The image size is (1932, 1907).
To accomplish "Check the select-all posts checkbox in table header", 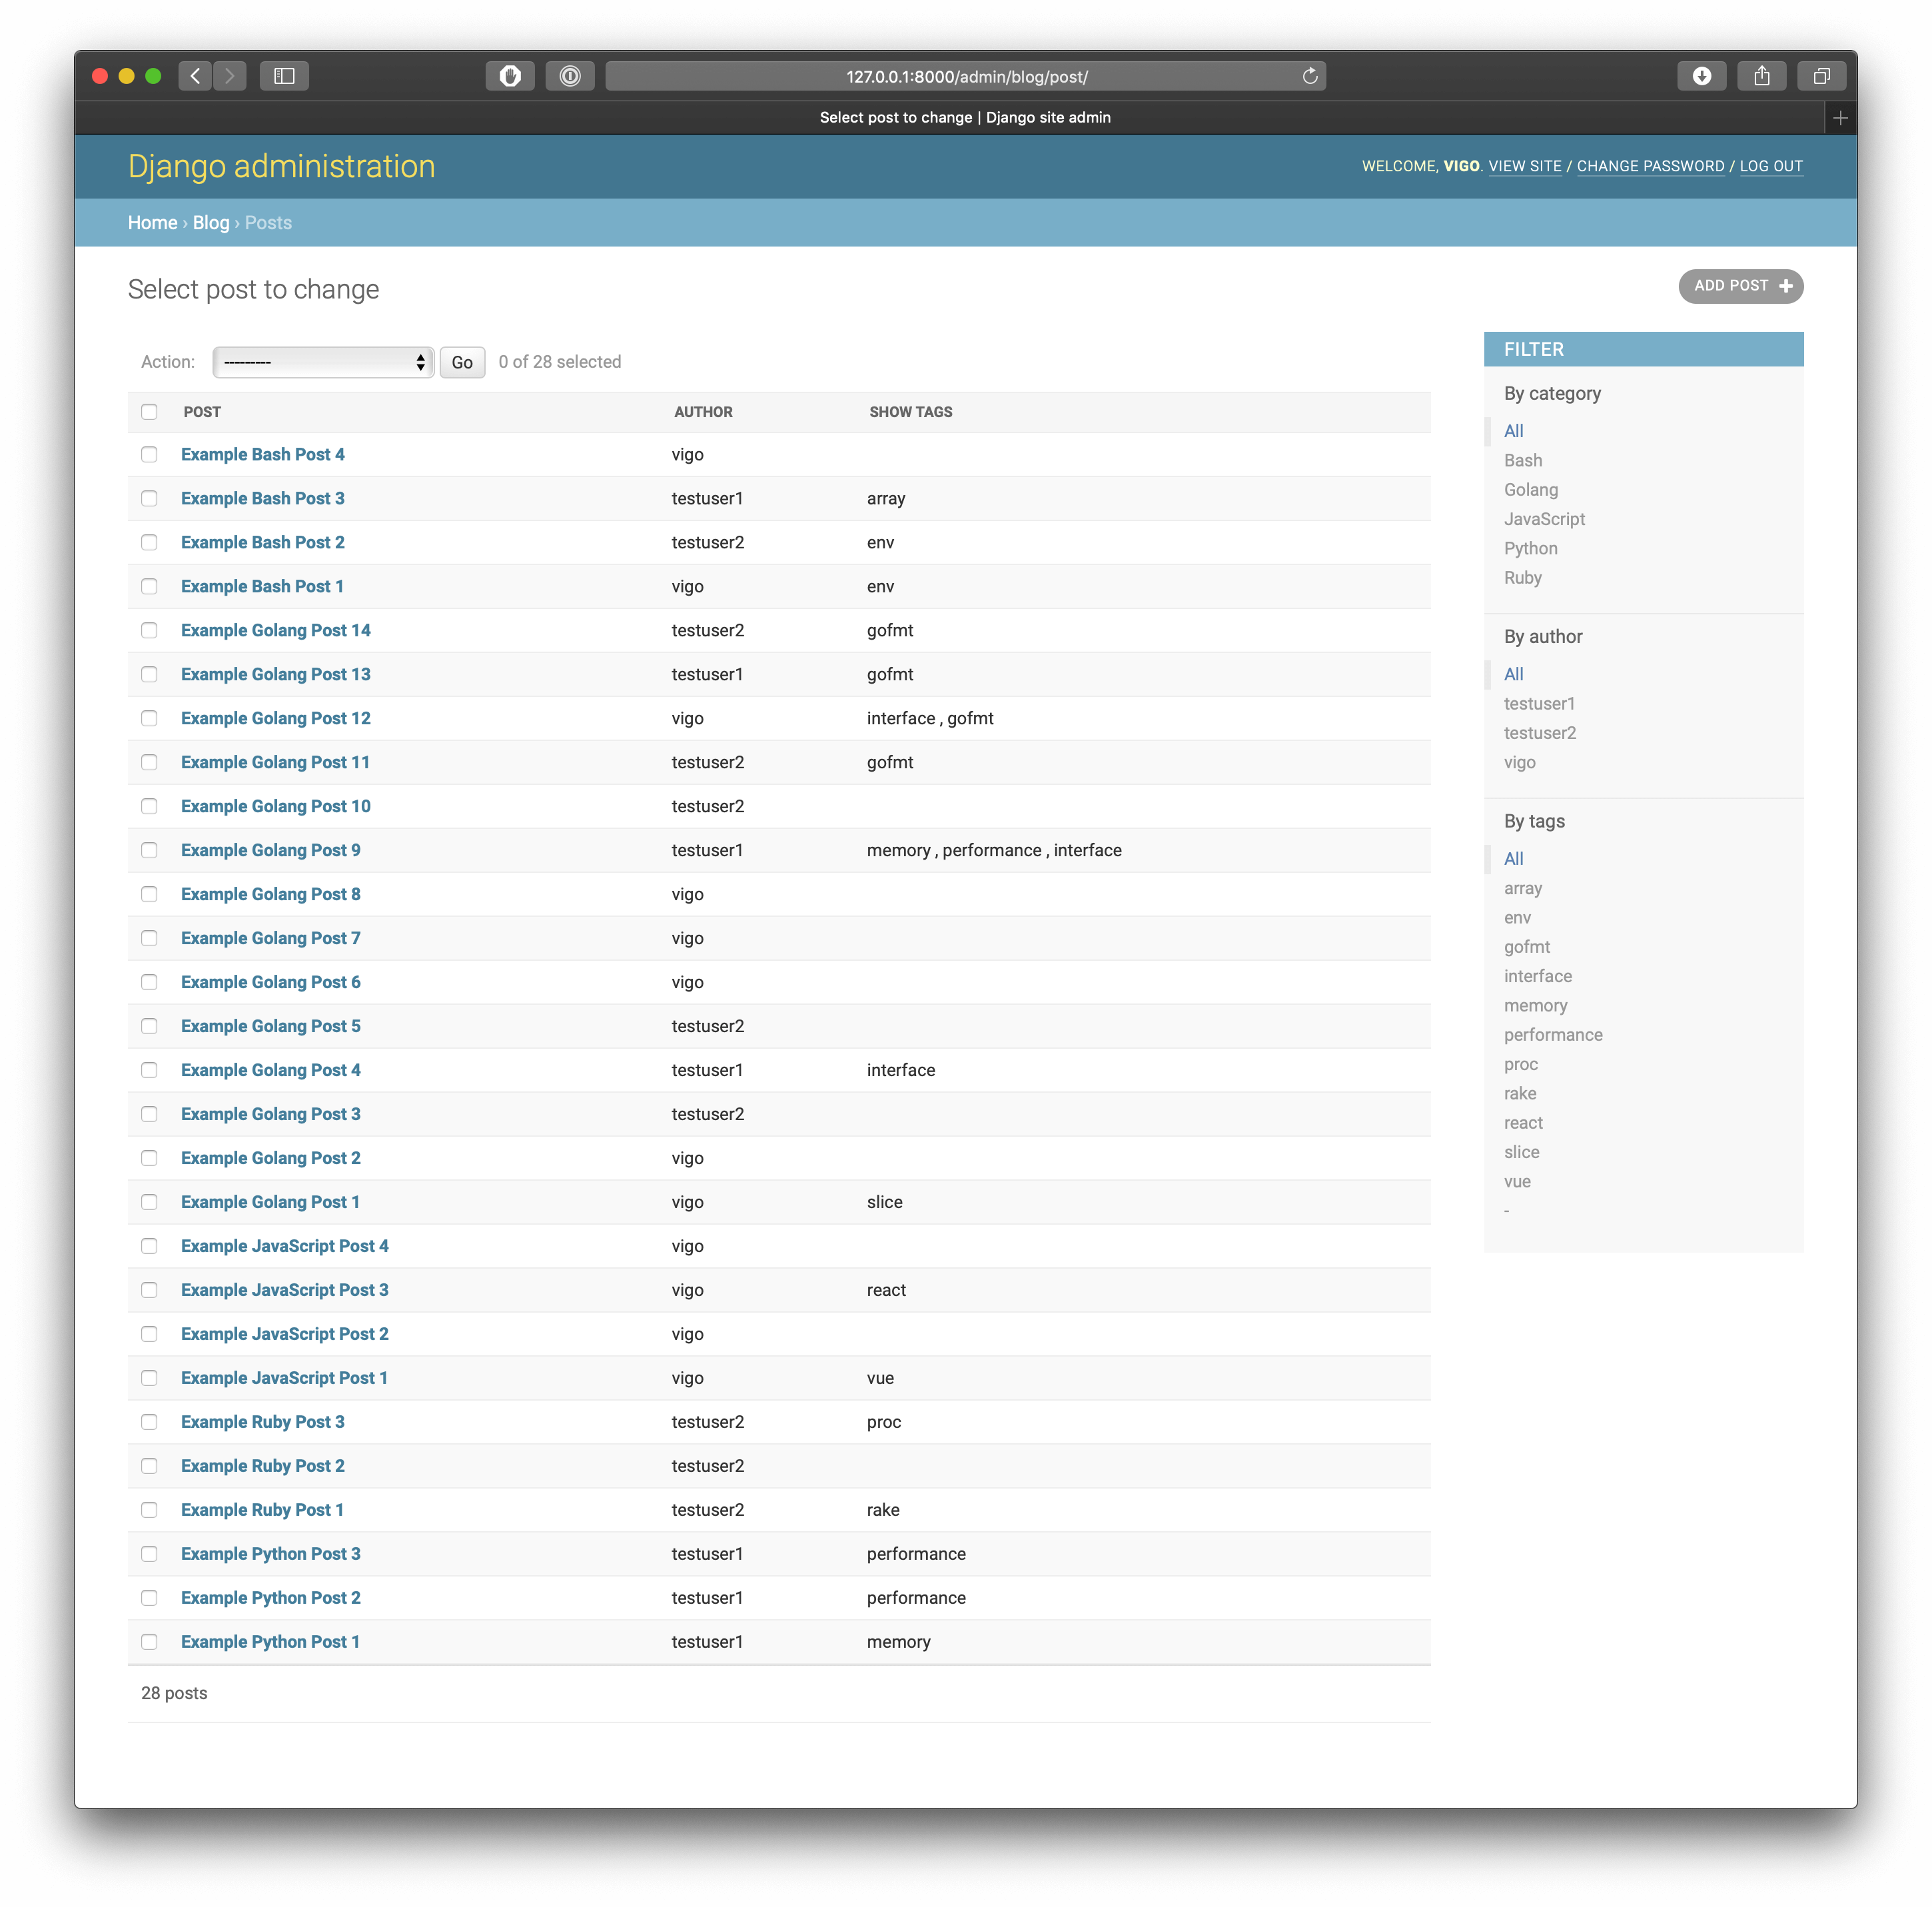I will 150,411.
